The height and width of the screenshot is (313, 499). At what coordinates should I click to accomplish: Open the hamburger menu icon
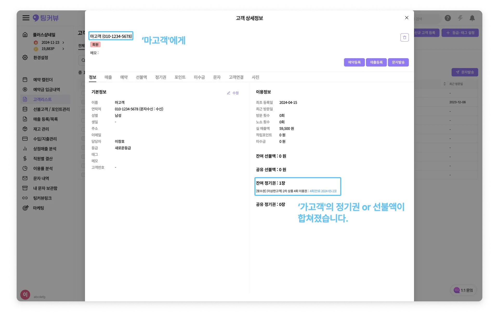[x=26, y=18]
